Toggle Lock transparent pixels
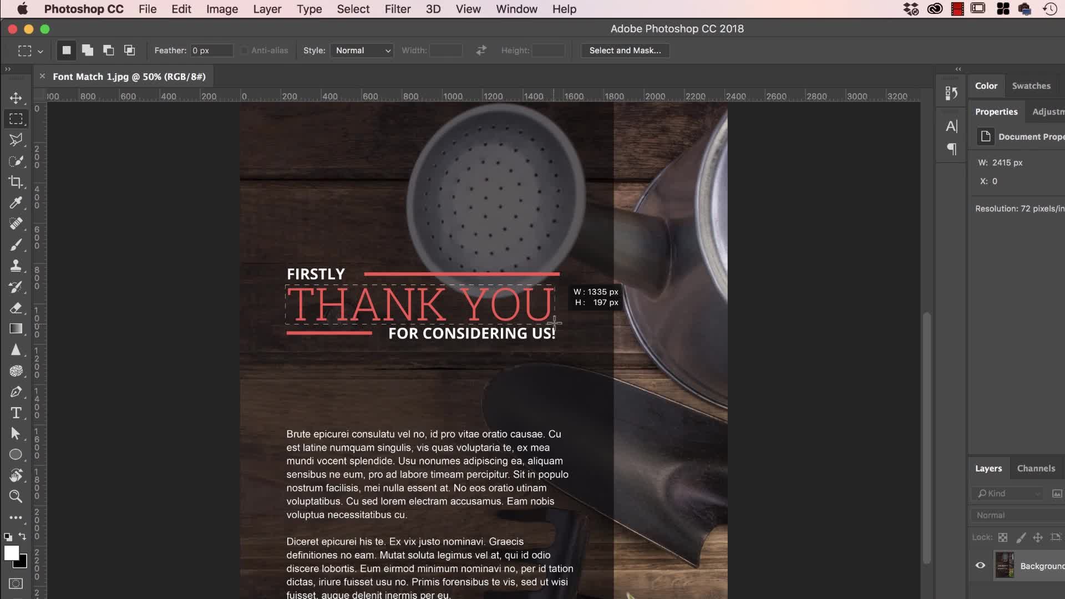 [x=1003, y=537]
